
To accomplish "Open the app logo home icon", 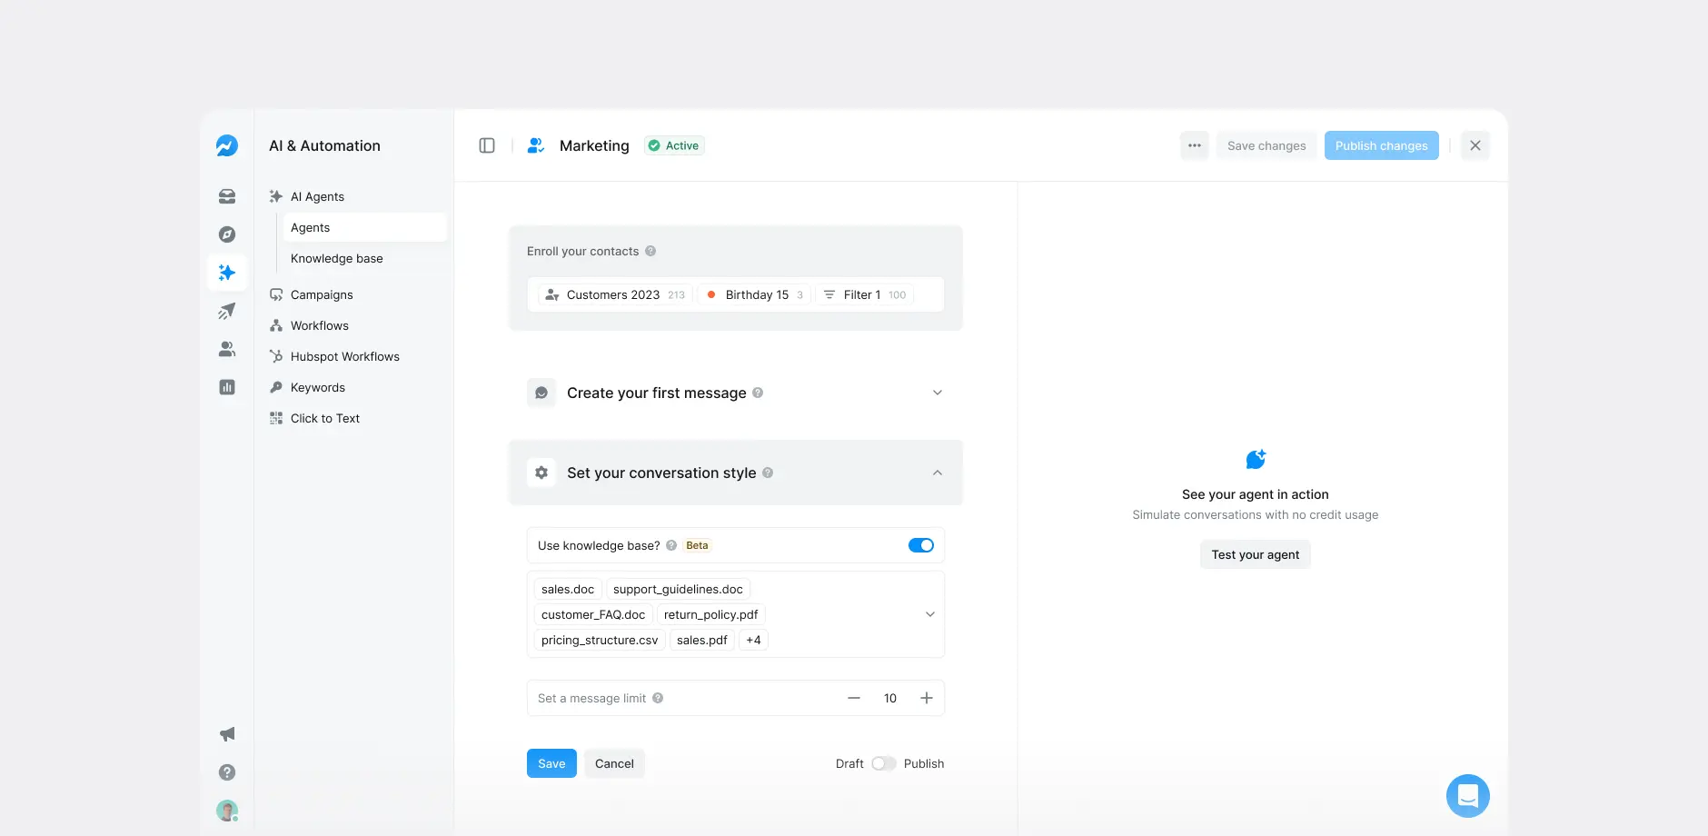I will coord(227,145).
